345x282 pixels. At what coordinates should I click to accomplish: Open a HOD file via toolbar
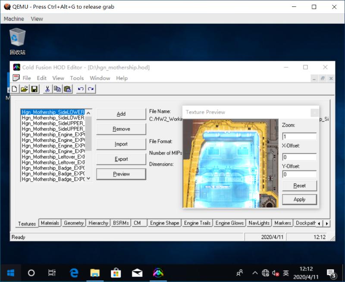[25, 89]
